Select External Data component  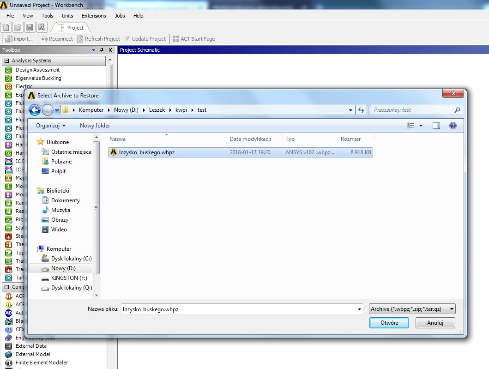(31, 346)
